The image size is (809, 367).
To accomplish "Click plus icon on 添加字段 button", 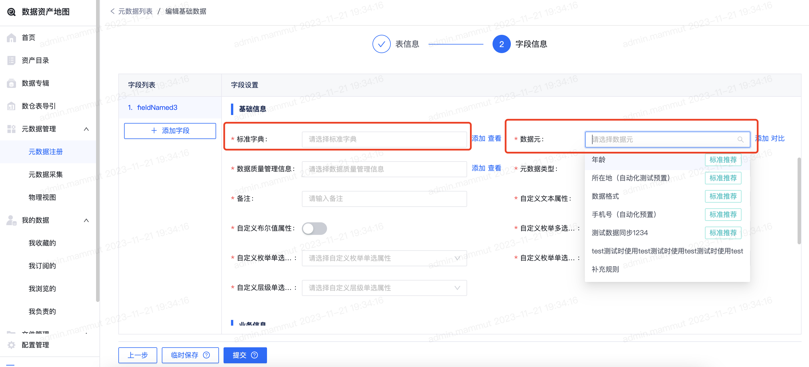I will point(154,131).
